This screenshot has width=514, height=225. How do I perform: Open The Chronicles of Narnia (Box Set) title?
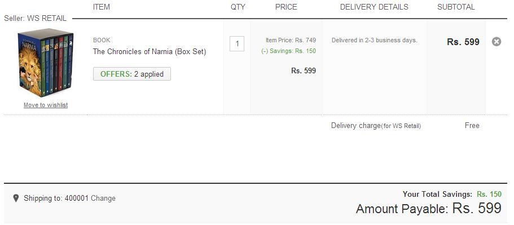pyautogui.click(x=150, y=52)
